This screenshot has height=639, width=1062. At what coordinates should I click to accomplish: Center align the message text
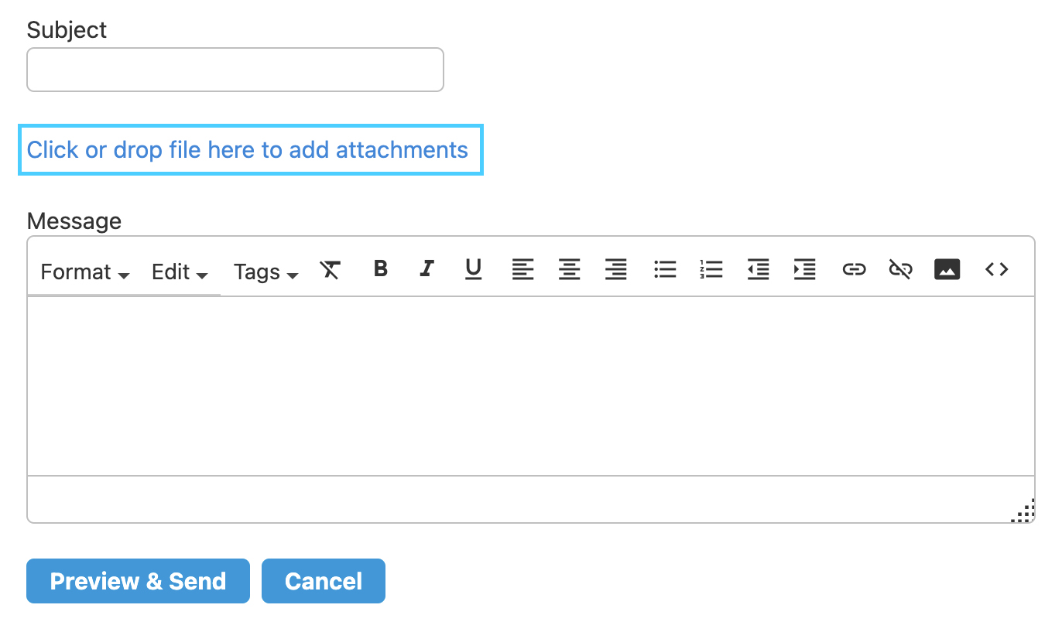coord(570,269)
